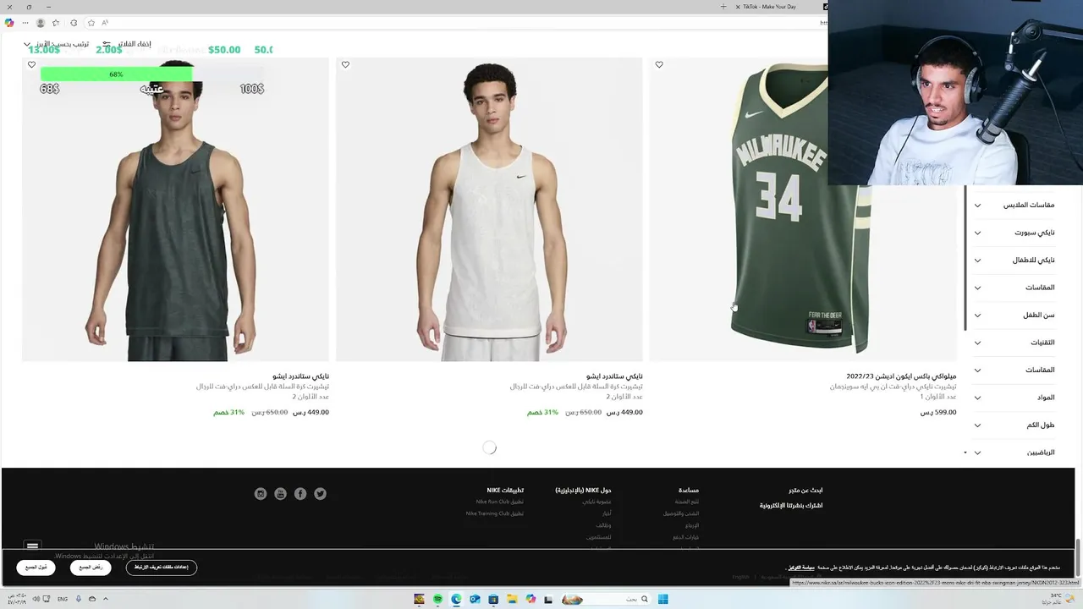
Task: Open Nike YouTube page in footer
Action: [x=280, y=494]
